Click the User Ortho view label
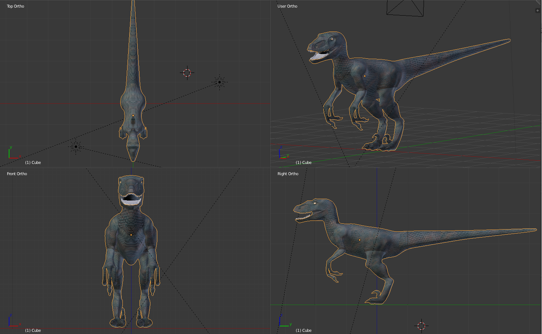The image size is (542, 334). coord(287,6)
